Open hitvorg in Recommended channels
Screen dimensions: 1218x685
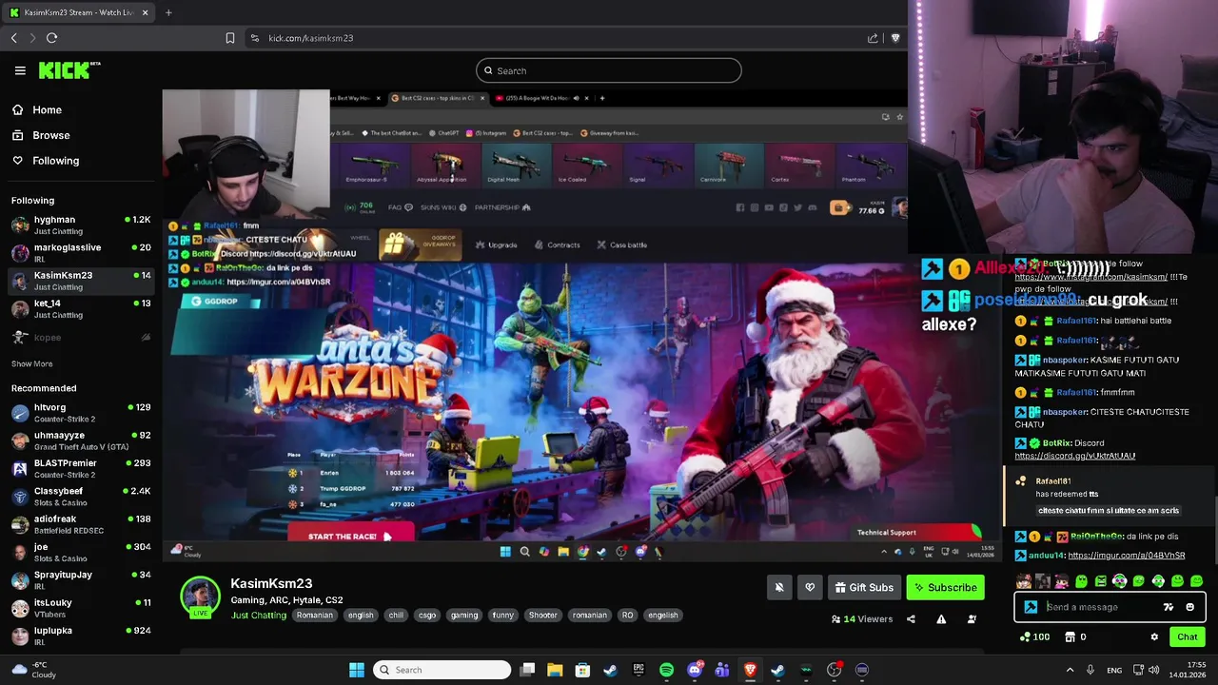pyautogui.click(x=81, y=412)
